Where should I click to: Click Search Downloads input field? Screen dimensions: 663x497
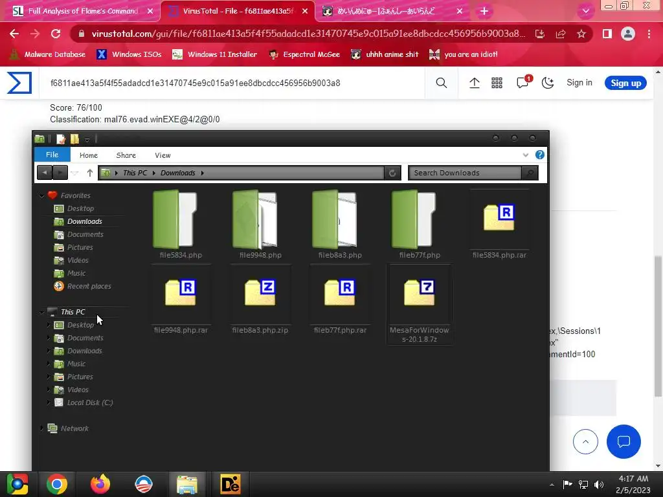pyautogui.click(x=465, y=173)
